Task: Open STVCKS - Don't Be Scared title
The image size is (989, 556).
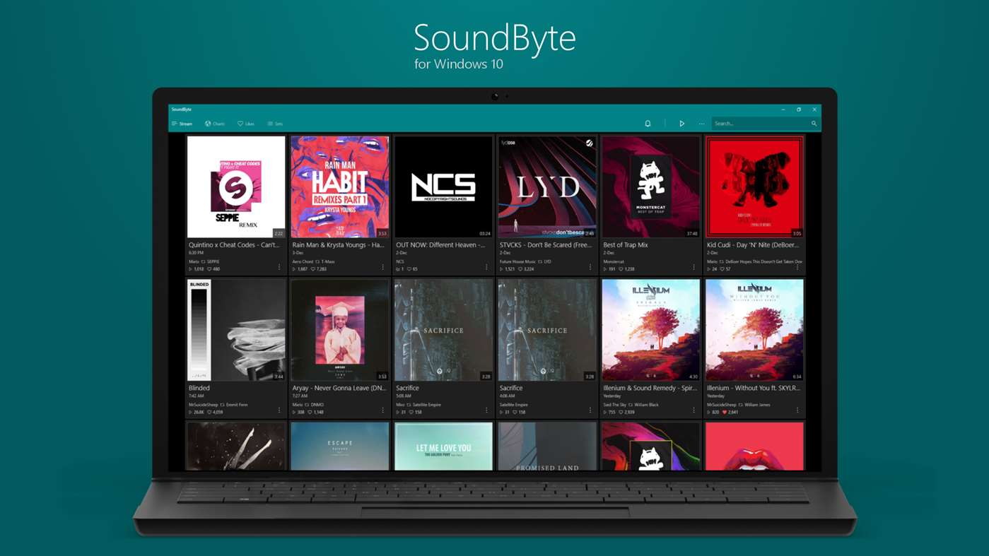Action: [546, 245]
